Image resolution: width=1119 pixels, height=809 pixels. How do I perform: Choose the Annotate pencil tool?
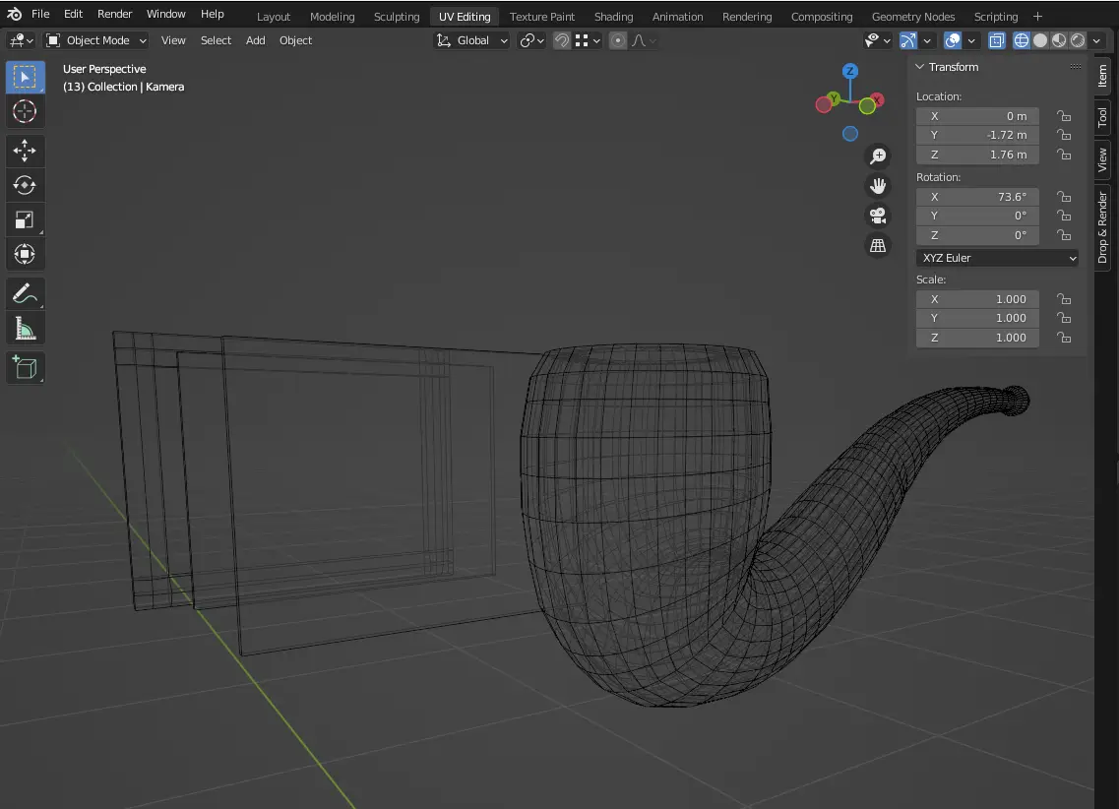click(x=25, y=293)
